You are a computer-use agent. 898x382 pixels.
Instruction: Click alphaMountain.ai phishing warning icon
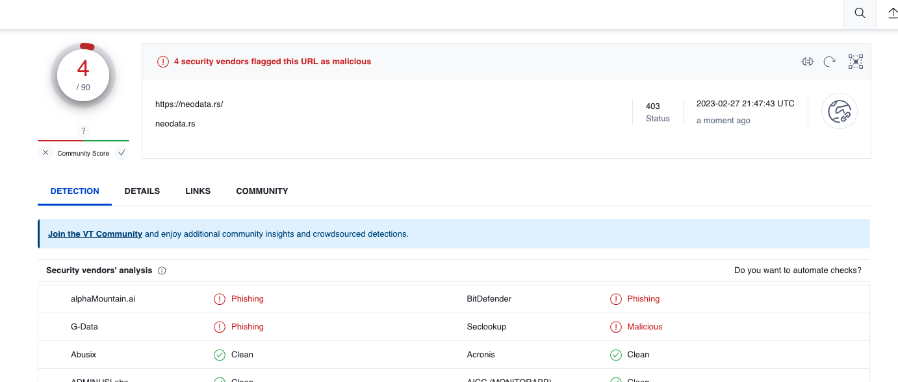[220, 299]
